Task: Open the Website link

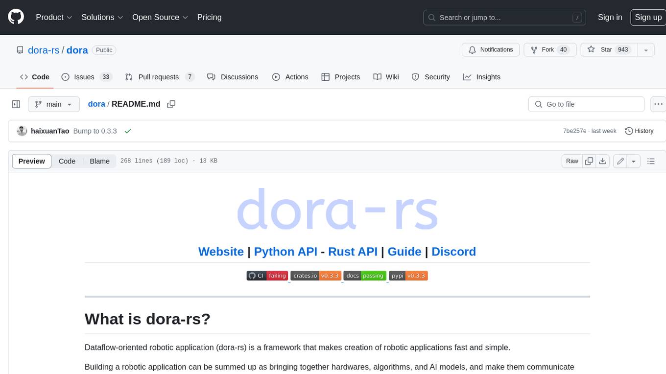Action: tap(221, 252)
